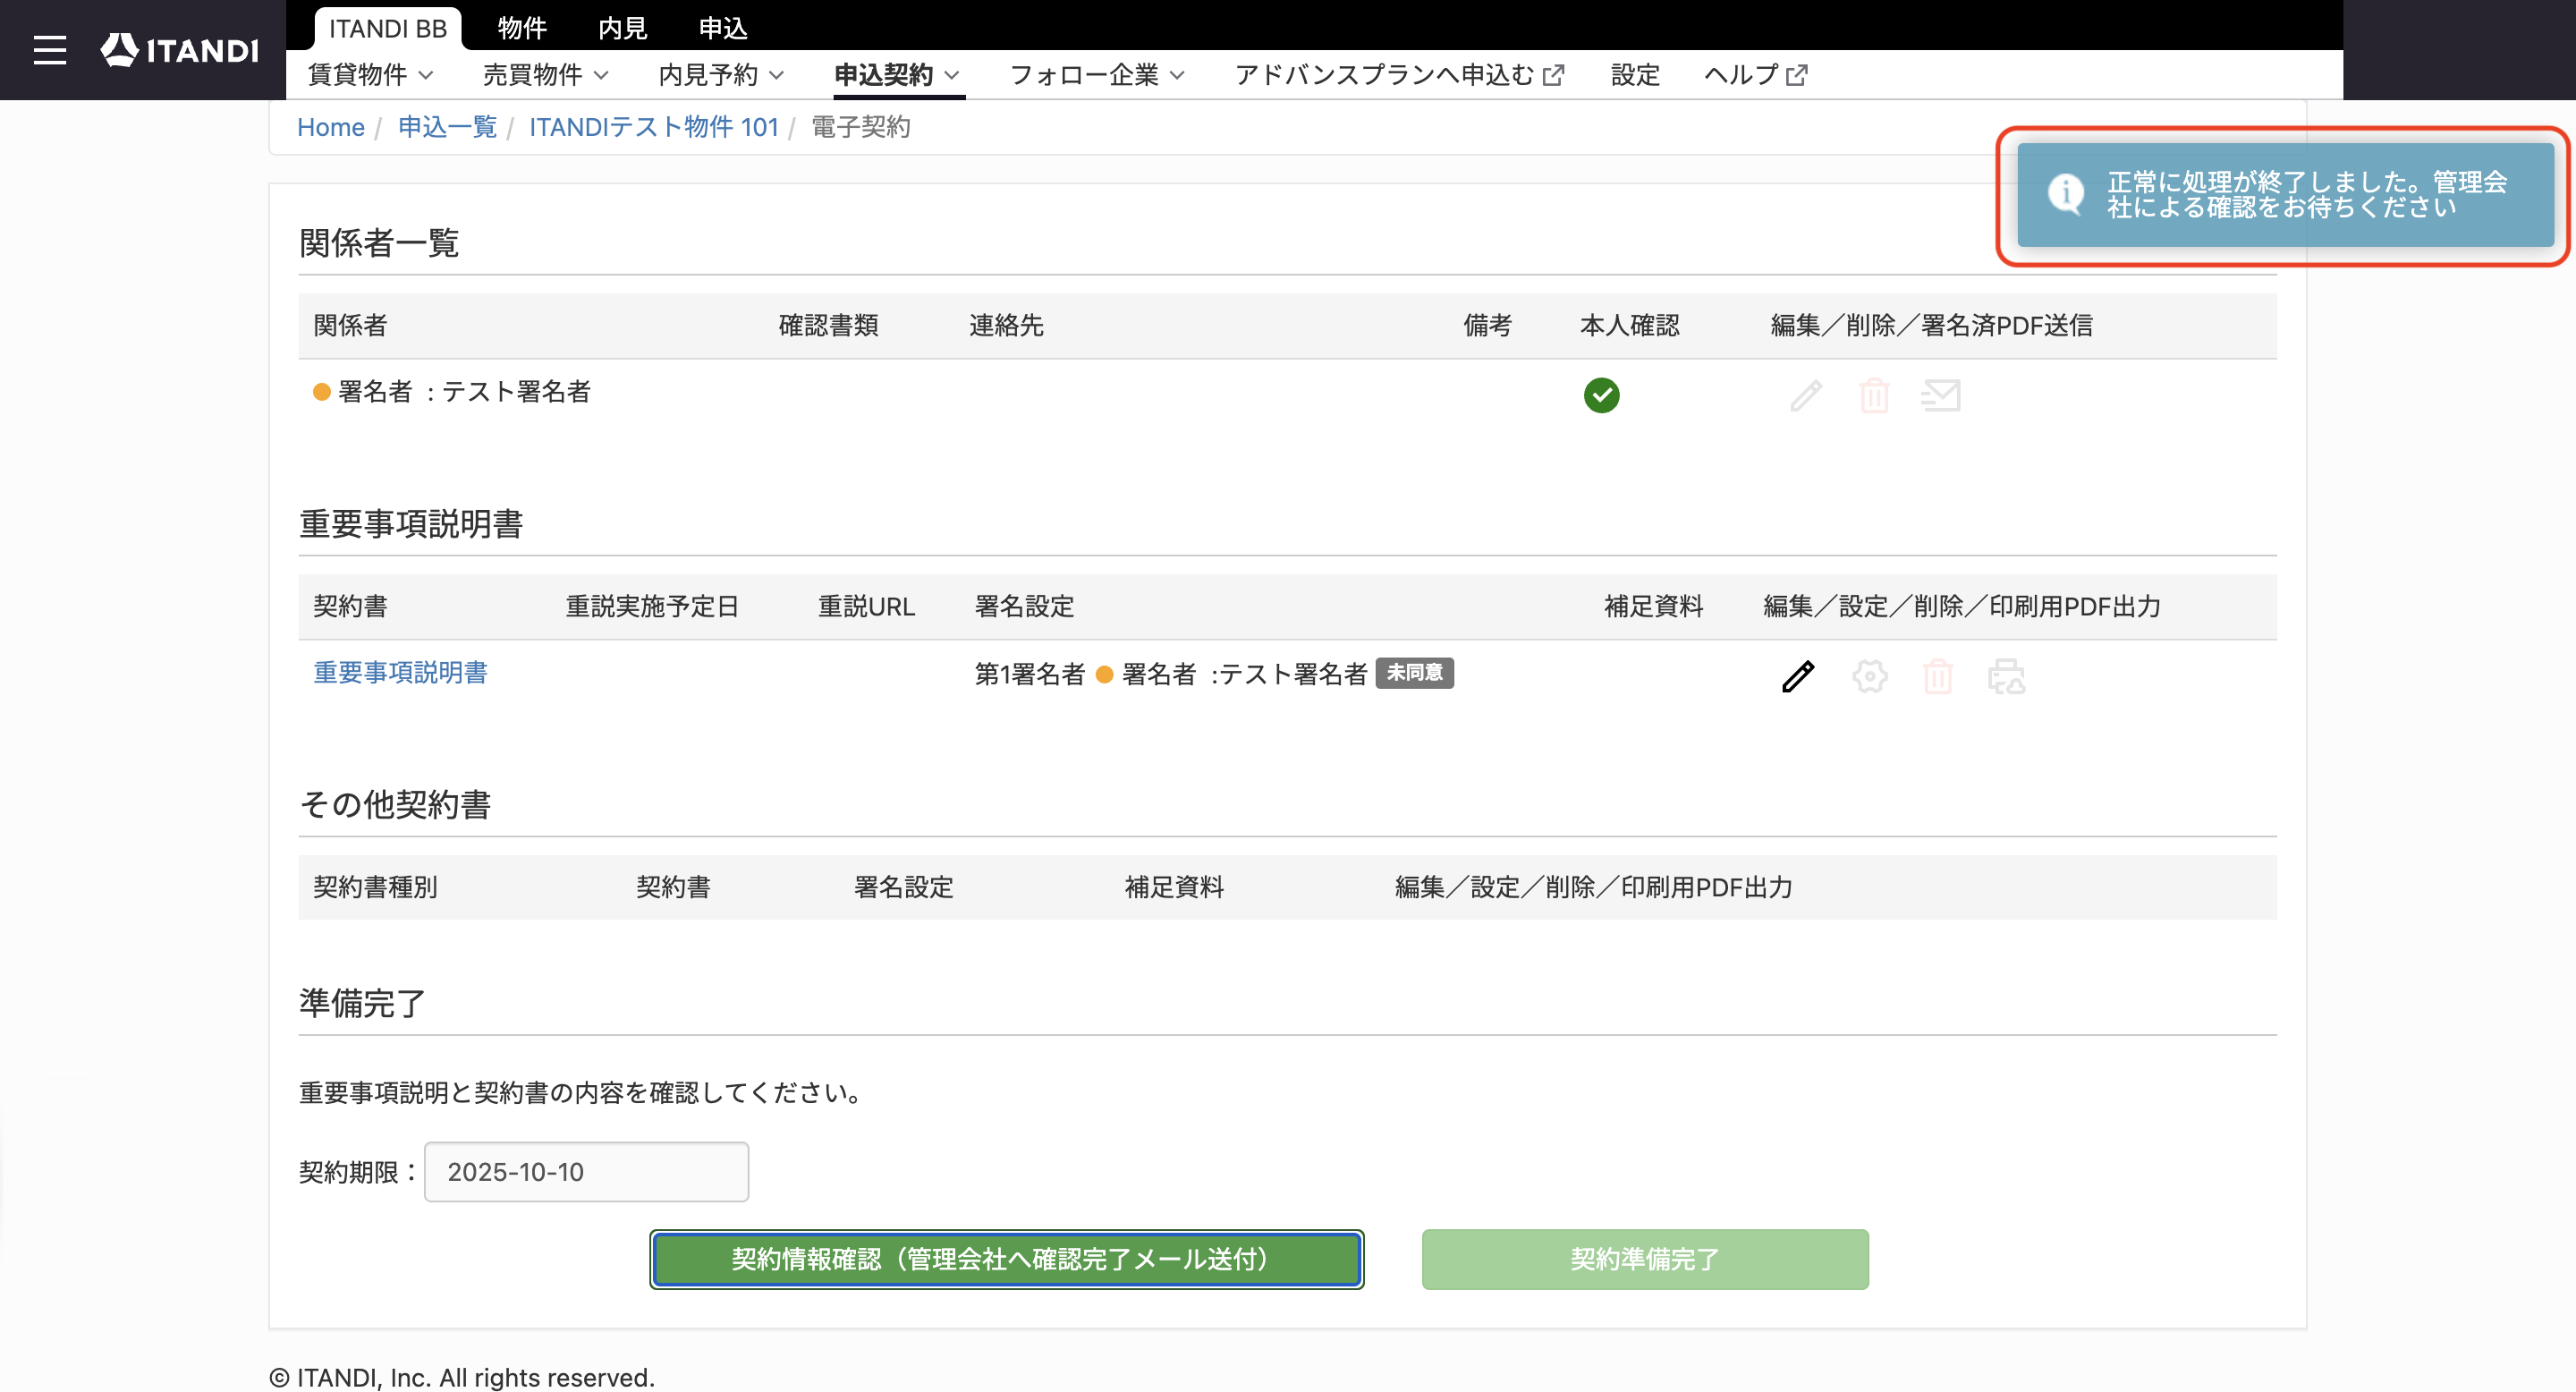The image size is (2576, 1392).
Task: Click 契約情報確認(管理会社へ確認完了メール送付) button
Action: [x=1006, y=1260]
